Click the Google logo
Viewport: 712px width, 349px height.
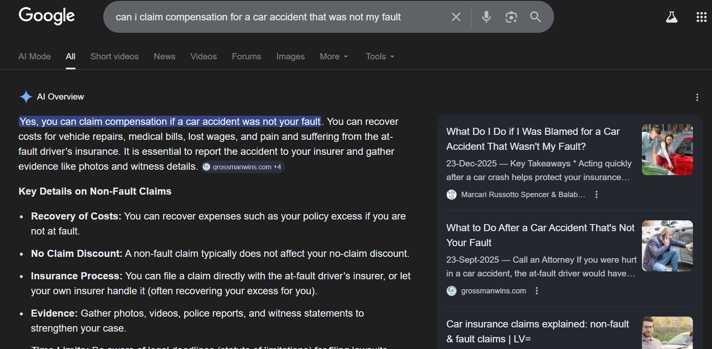click(x=47, y=16)
